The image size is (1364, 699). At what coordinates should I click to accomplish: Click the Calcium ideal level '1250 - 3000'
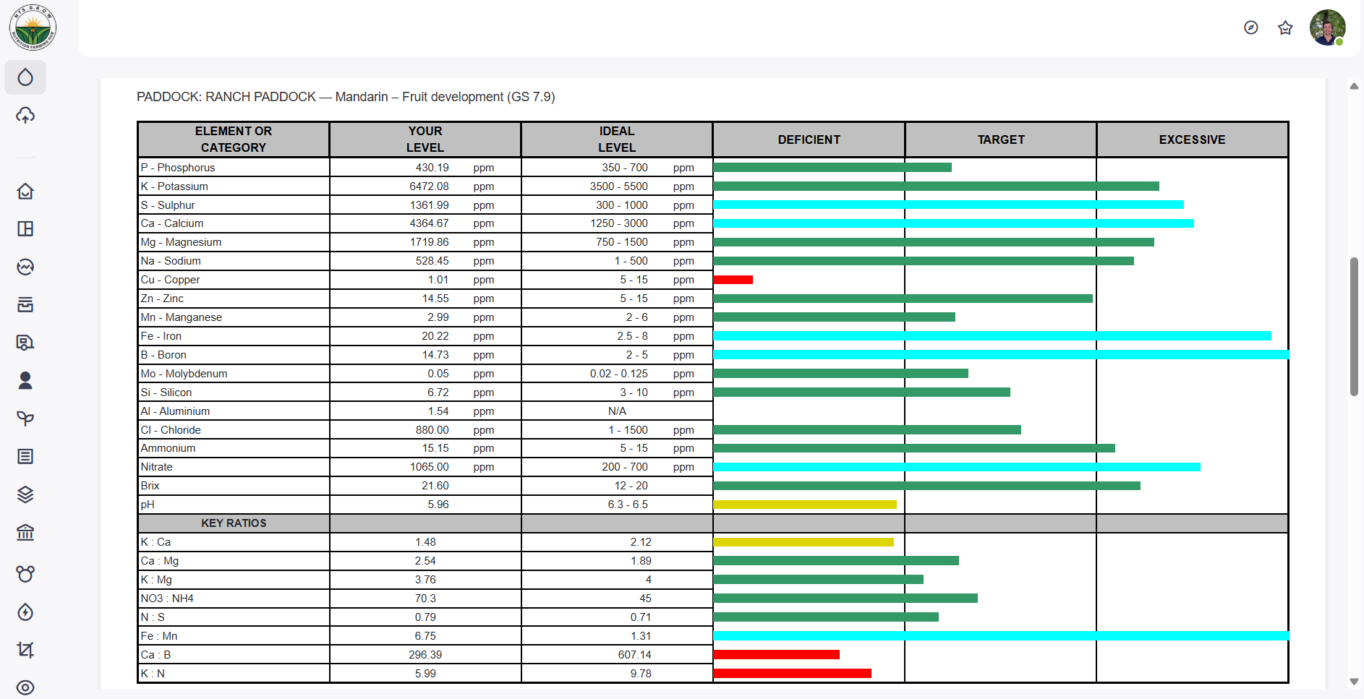pos(619,223)
